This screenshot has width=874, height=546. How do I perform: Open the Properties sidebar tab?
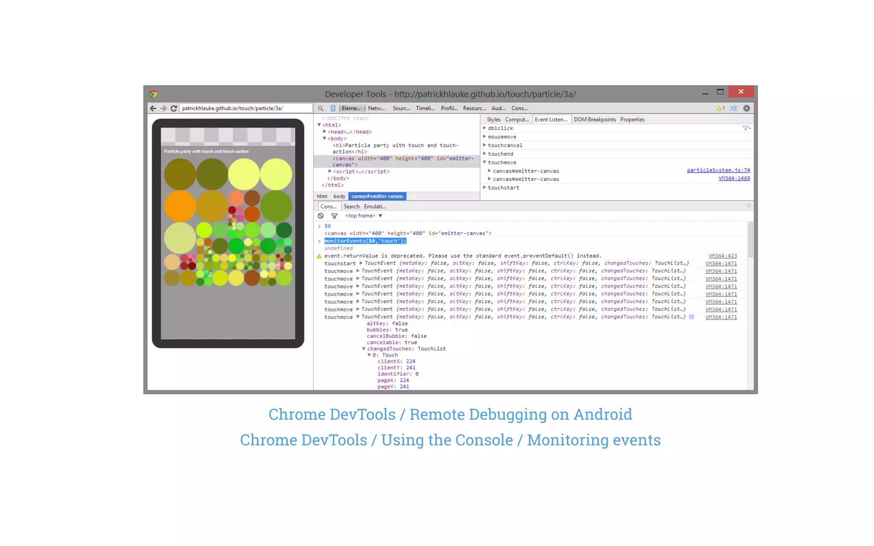click(632, 119)
